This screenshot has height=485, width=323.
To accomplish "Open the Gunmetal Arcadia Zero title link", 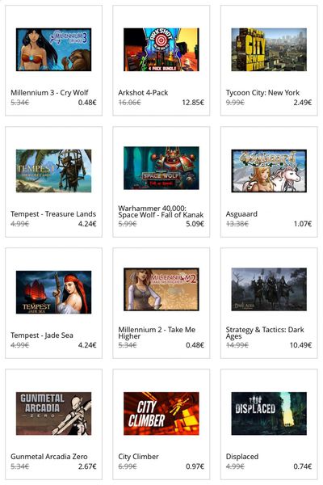I will pyautogui.click(x=48, y=456).
